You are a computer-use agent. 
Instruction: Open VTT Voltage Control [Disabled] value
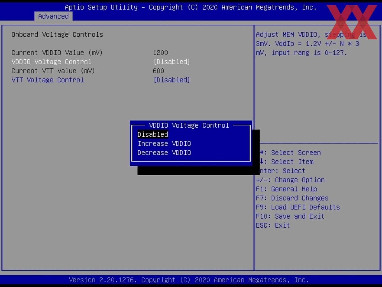pos(172,80)
